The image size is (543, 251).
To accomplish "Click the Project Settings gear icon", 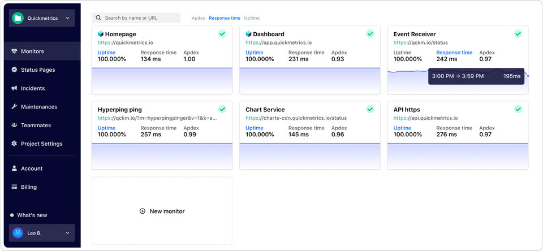I will click(14, 144).
